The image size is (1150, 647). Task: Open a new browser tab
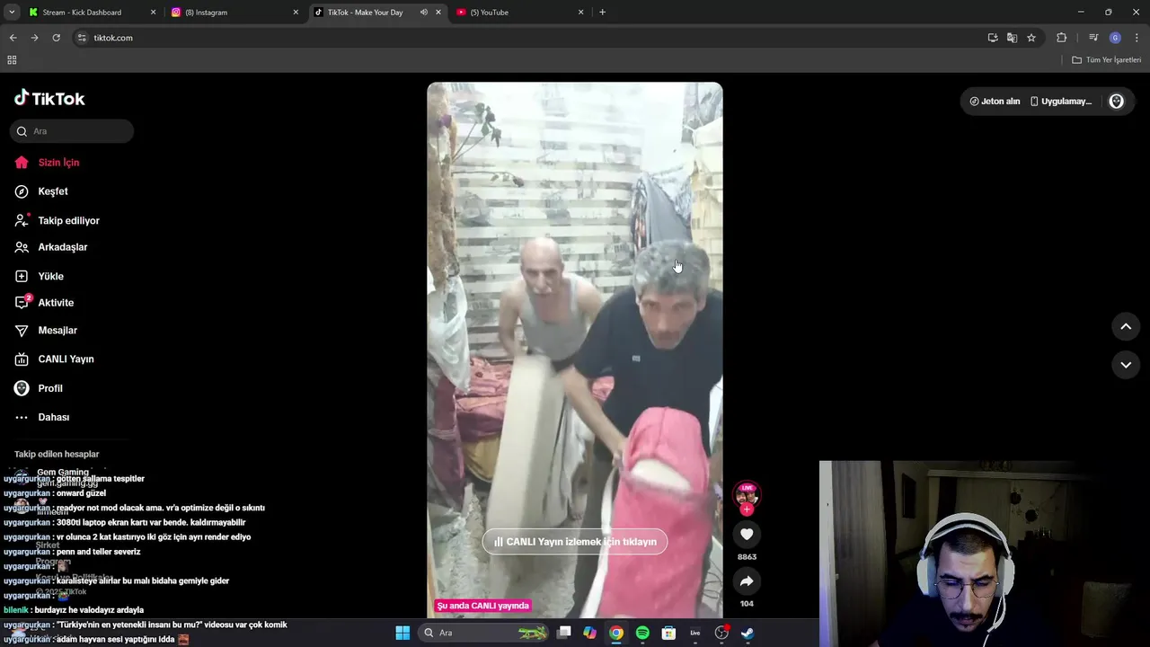[602, 13]
